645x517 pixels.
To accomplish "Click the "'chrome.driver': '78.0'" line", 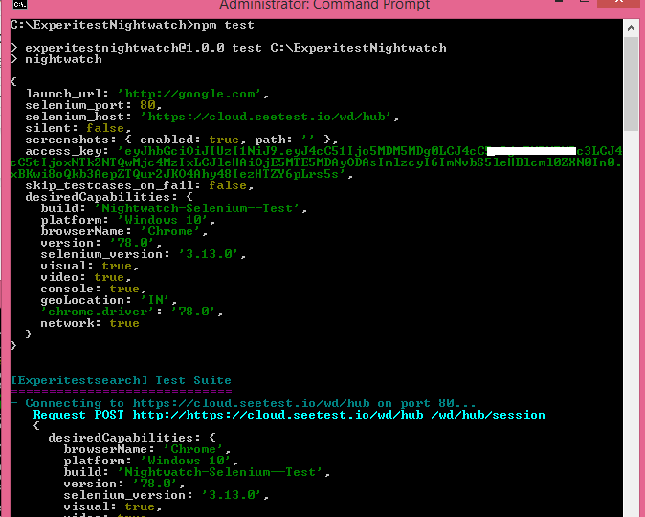I will point(132,312).
